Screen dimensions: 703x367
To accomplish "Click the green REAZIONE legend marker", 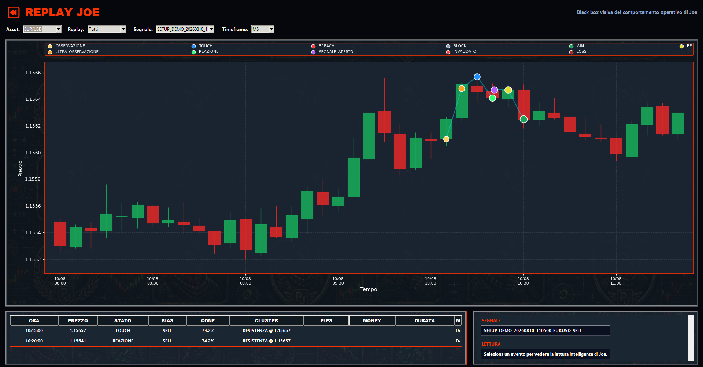I will pos(194,52).
